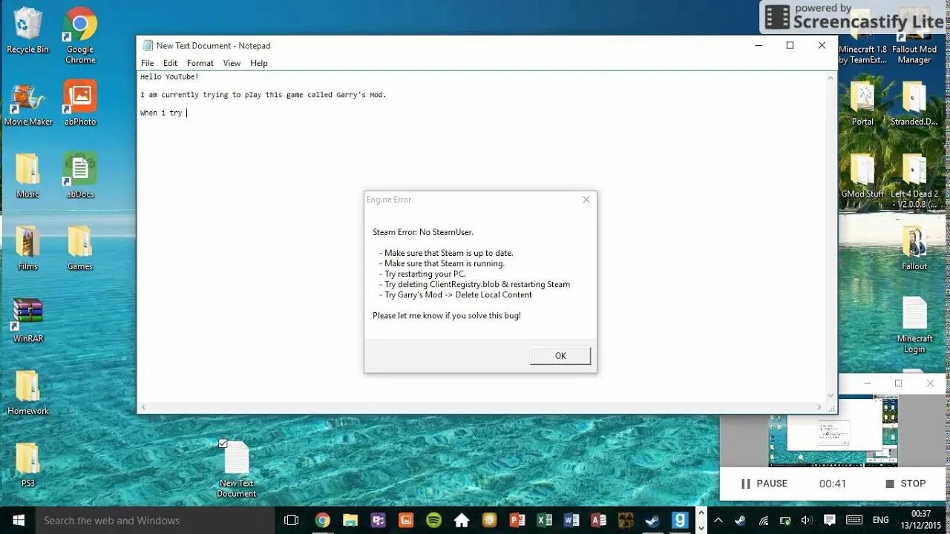
Task: Maximize the Notepad window
Action: (x=790, y=45)
